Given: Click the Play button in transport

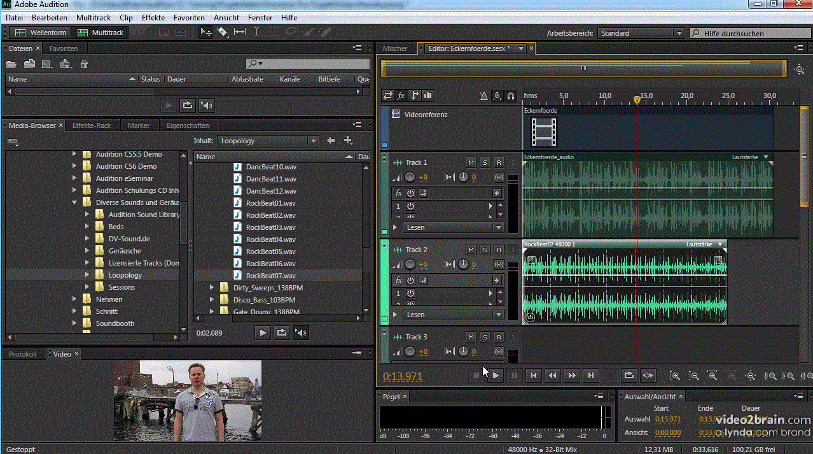Looking at the screenshot, I should tap(496, 376).
